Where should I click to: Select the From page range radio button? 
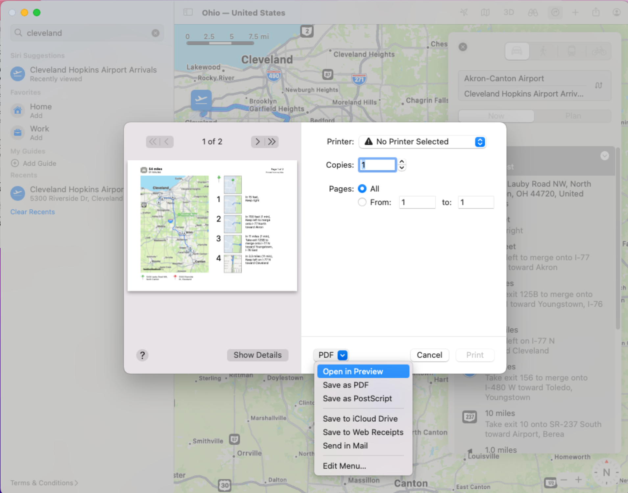(x=362, y=202)
